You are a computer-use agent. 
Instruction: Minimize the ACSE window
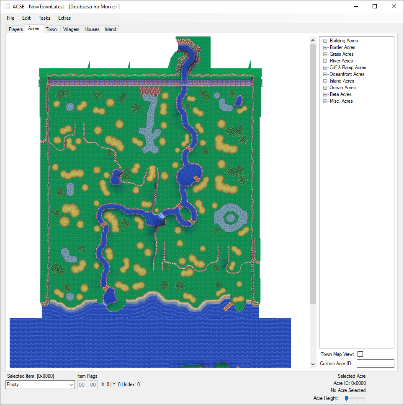click(356, 6)
